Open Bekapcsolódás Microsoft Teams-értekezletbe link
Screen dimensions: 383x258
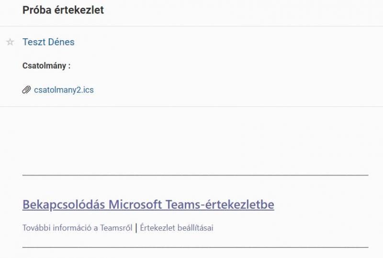[148, 204]
